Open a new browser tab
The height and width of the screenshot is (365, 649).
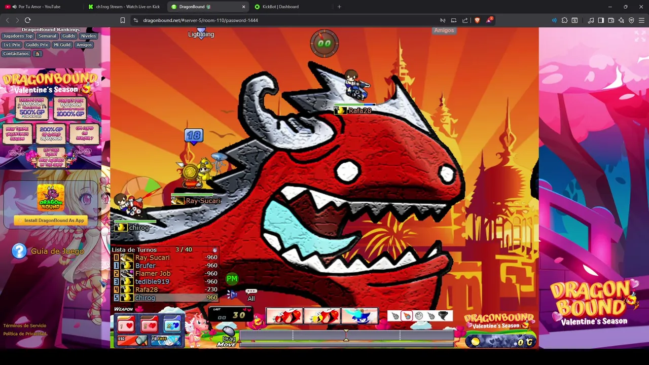pos(339,7)
